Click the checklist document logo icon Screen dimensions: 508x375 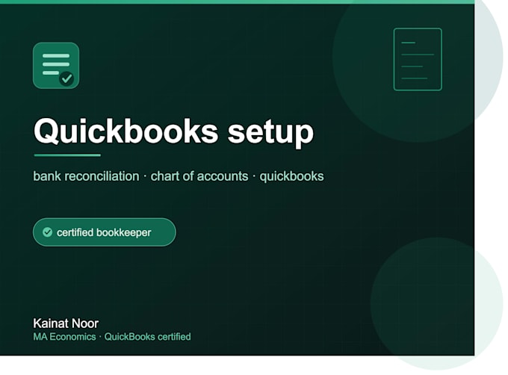pyautogui.click(x=56, y=66)
